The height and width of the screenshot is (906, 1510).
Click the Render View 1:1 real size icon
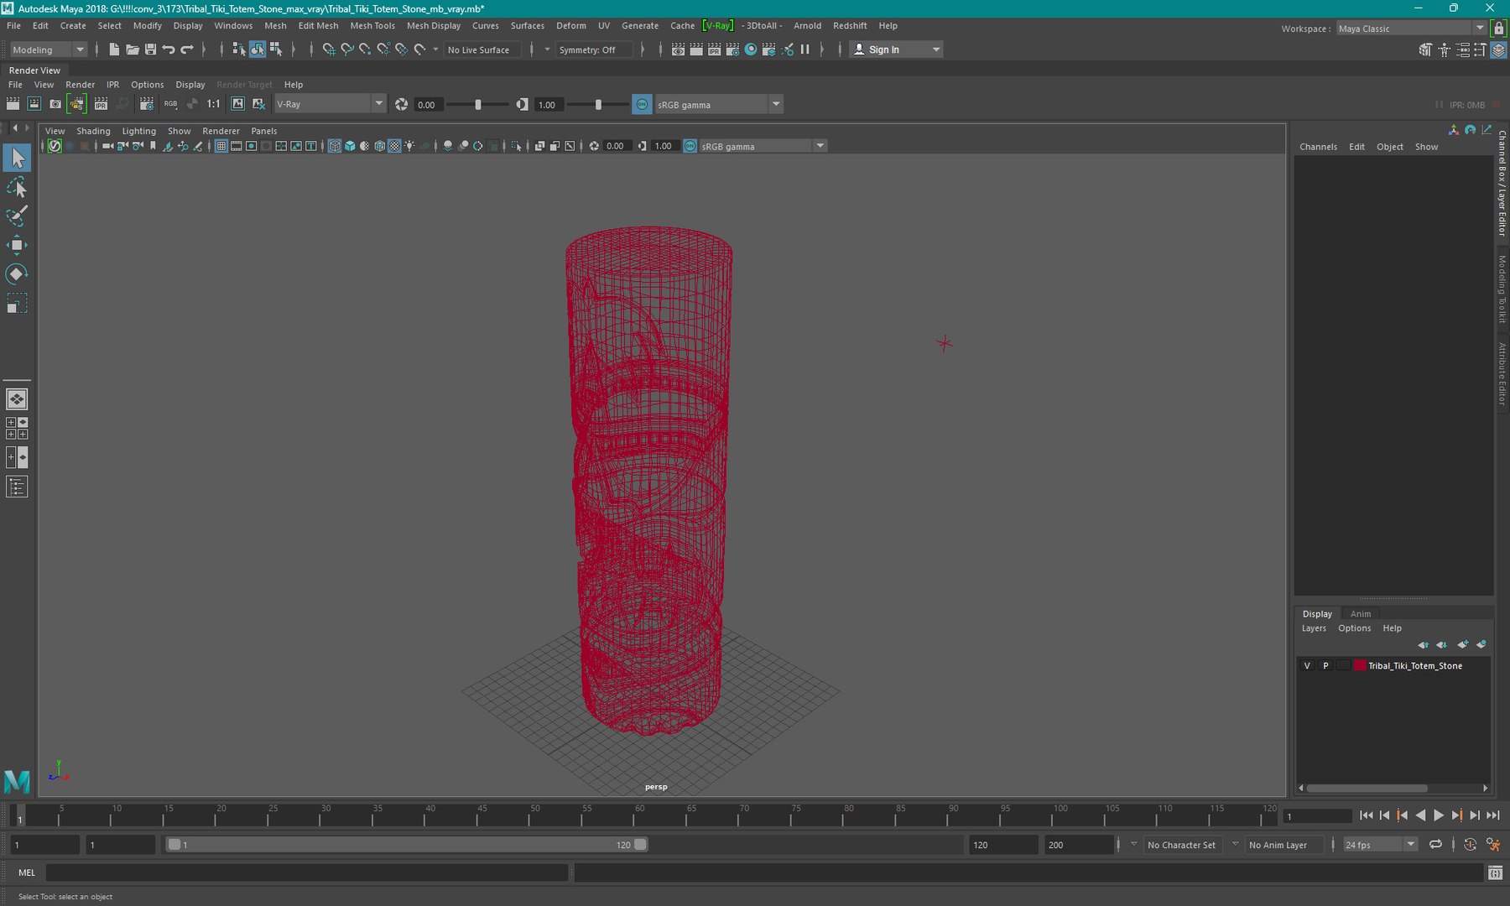(x=214, y=104)
